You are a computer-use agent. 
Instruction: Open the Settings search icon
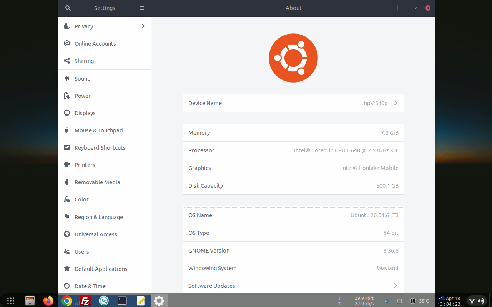(68, 8)
